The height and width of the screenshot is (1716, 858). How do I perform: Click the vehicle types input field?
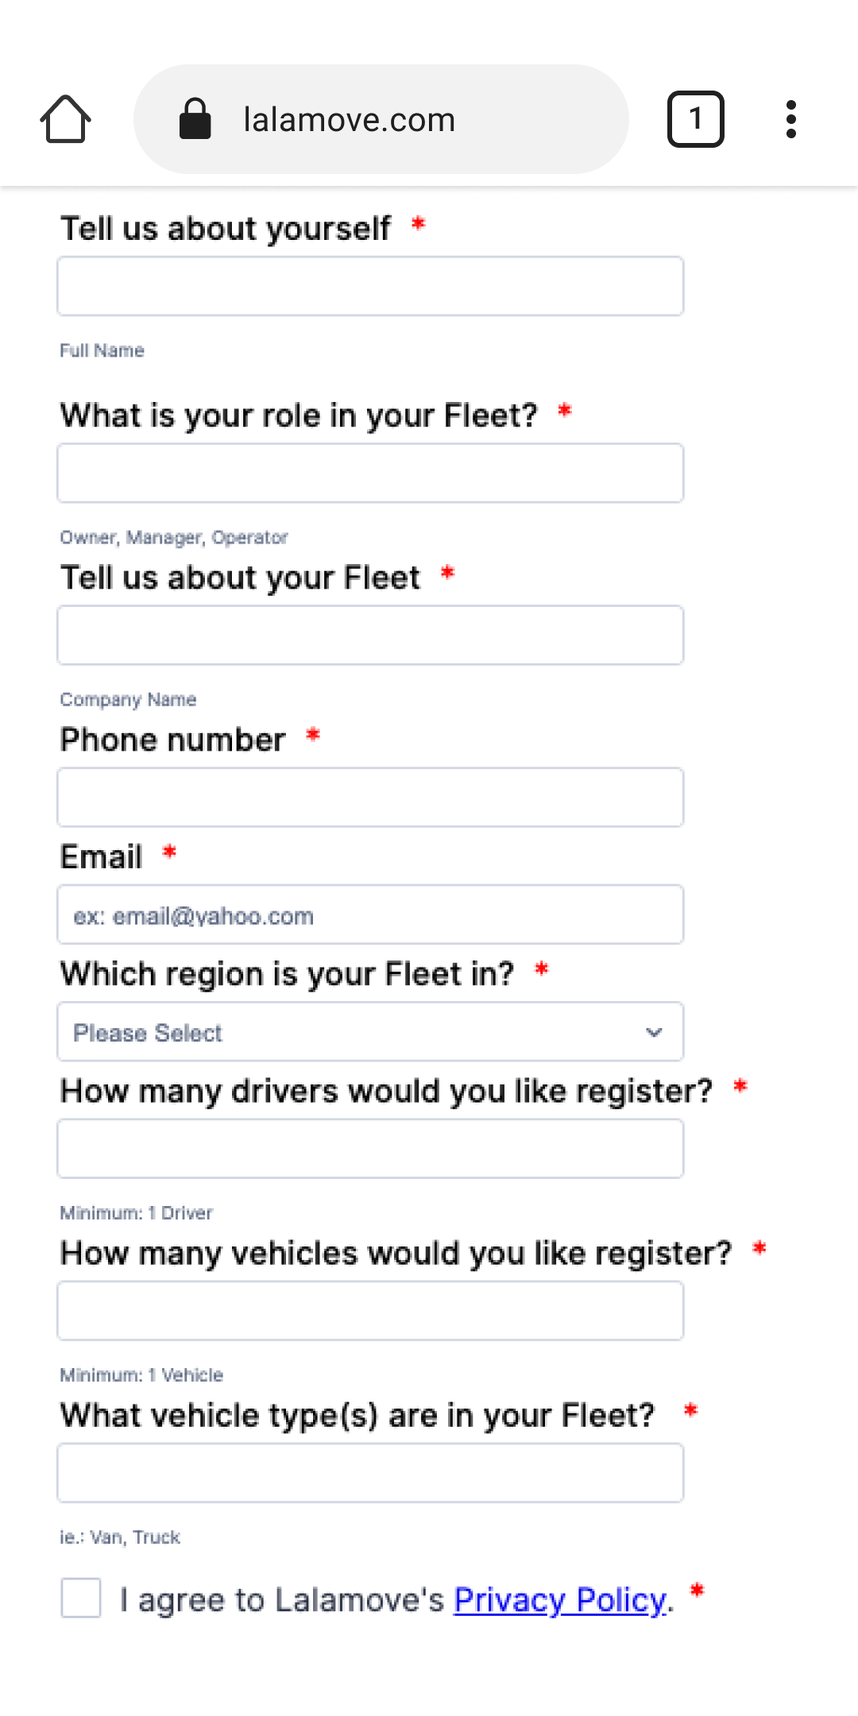click(370, 1473)
